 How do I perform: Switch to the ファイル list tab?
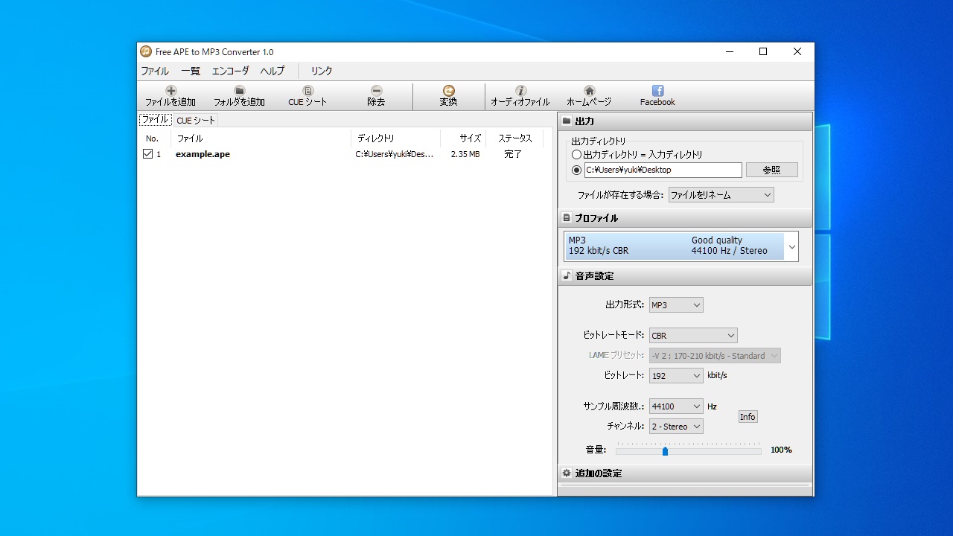click(156, 120)
